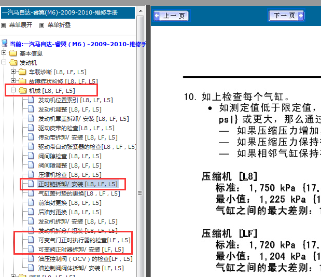Click document icon beside 发动机拆卸/安装
321x277 pixels.
coord(31,221)
